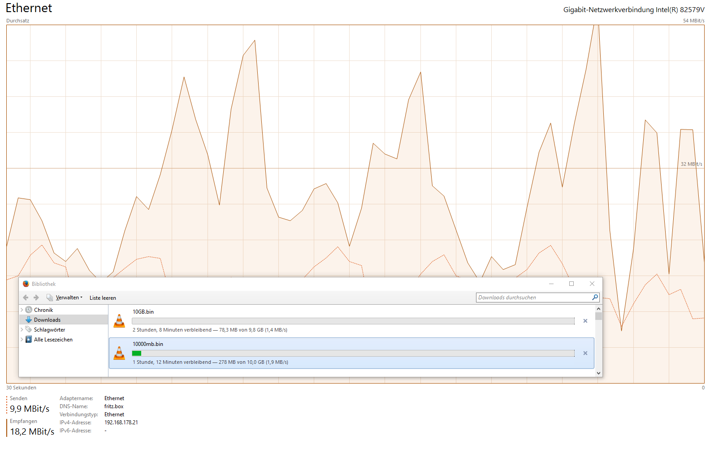Expand the Schlagwörter tree node
The image size is (710, 453).
coord(22,329)
